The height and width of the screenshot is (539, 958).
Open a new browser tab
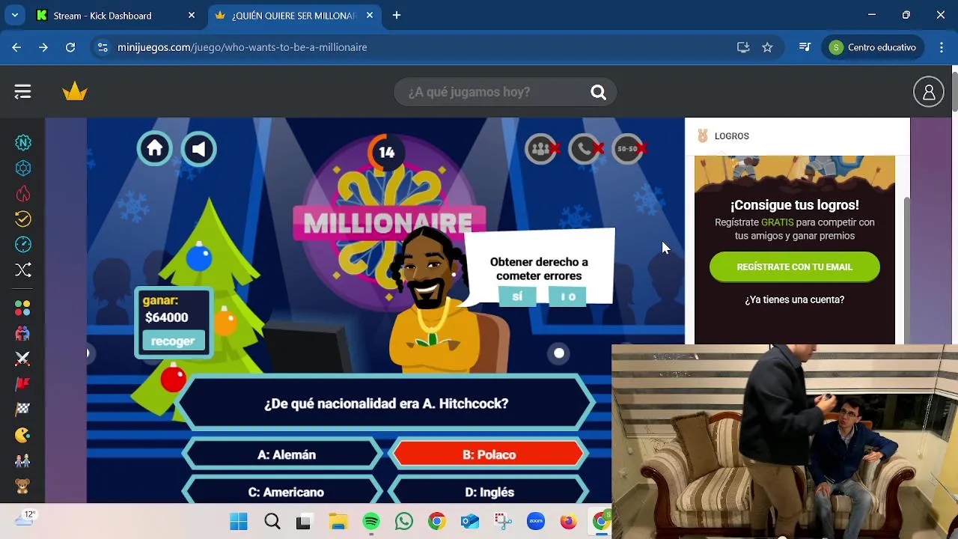click(397, 15)
